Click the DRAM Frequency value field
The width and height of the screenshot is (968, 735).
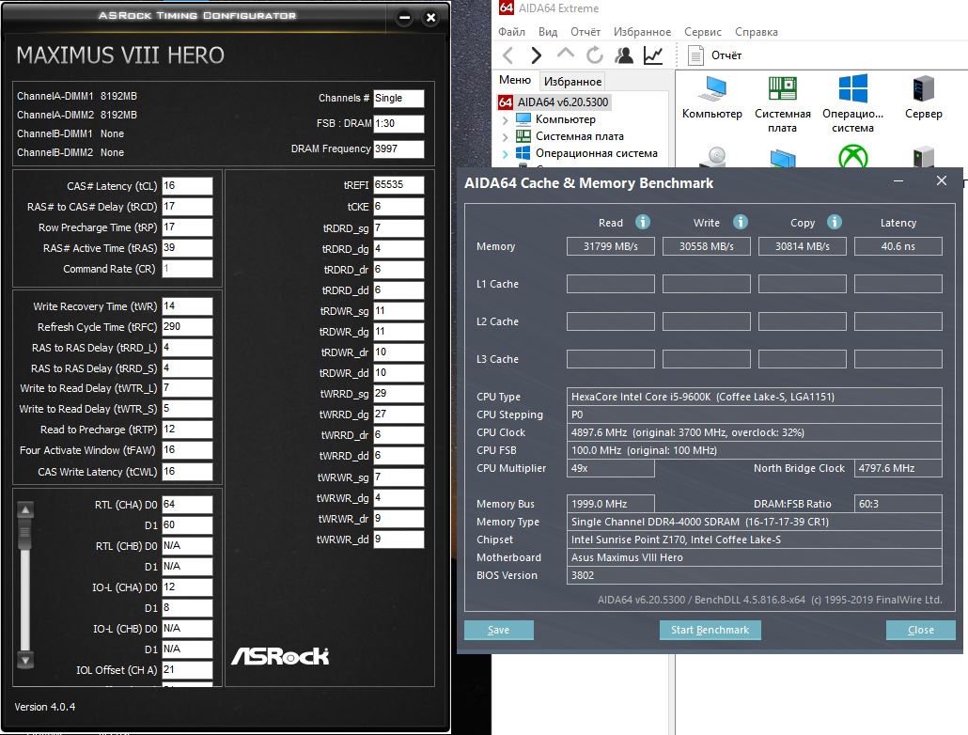[x=398, y=149]
